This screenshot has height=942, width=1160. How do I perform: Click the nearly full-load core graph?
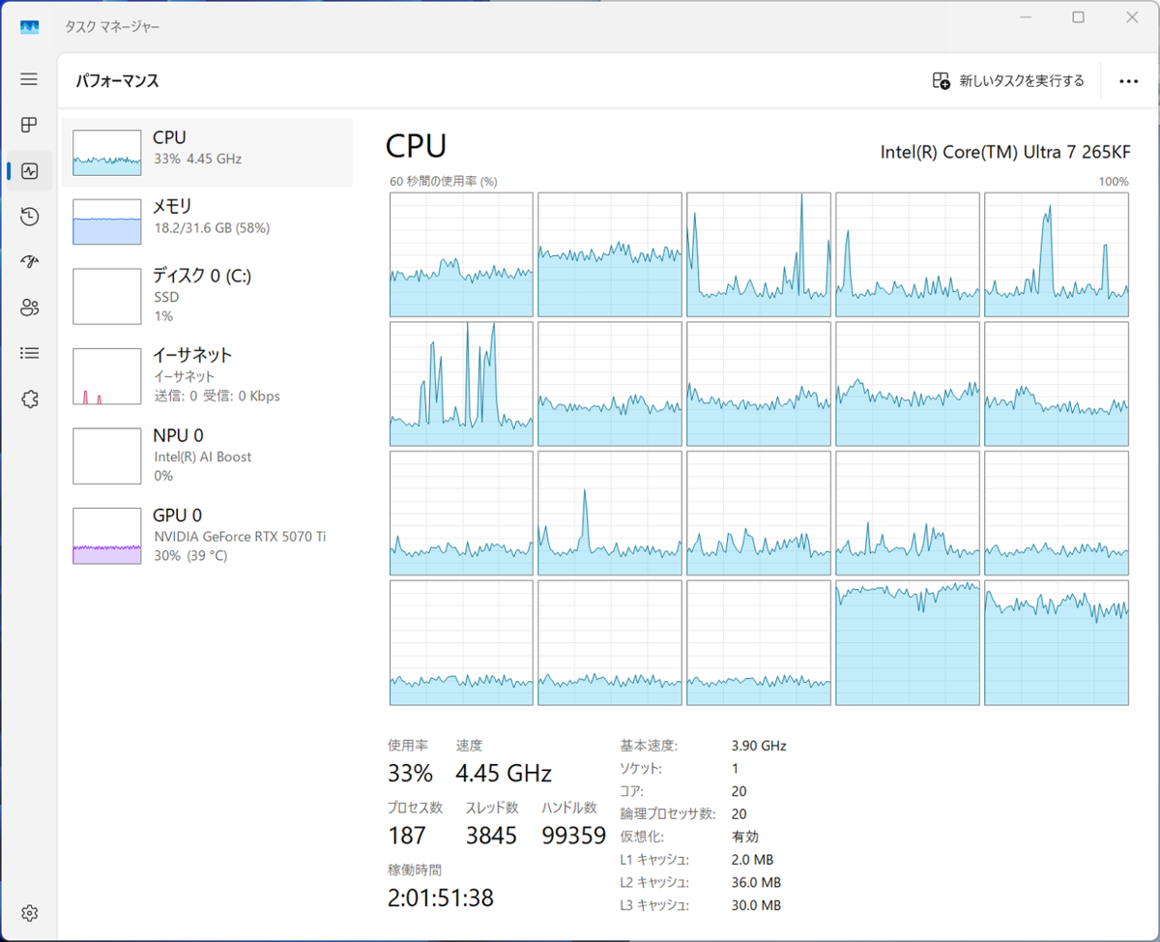907,643
